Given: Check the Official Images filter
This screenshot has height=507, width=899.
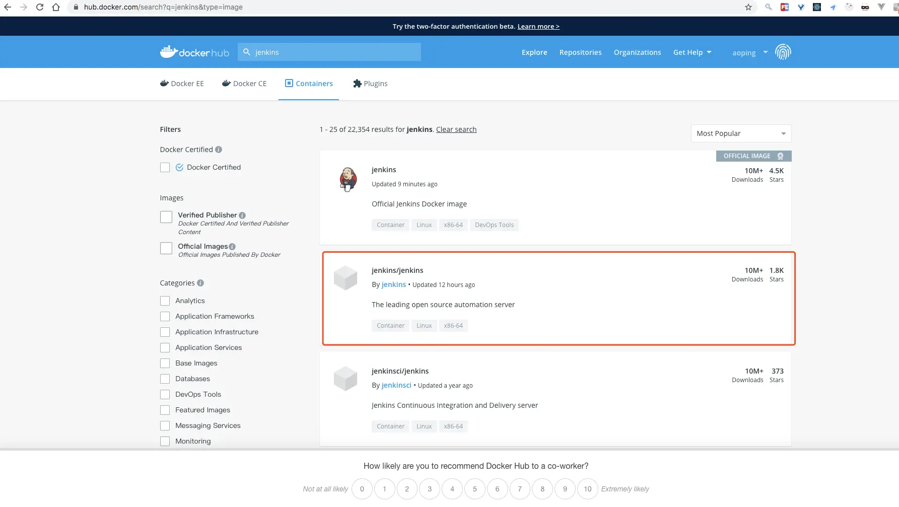Looking at the screenshot, I should click(166, 248).
